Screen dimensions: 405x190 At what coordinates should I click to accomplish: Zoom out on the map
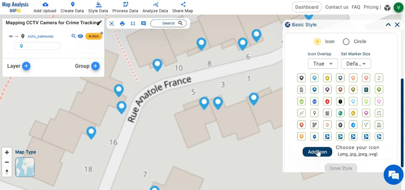7,162
